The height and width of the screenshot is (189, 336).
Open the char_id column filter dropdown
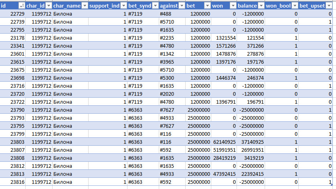[x=49, y=6]
